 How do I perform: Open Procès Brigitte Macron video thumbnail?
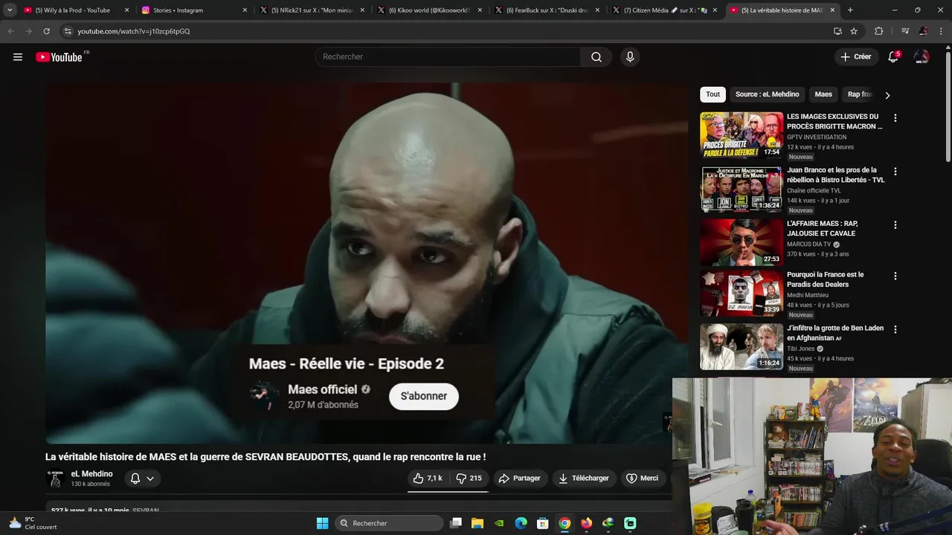click(x=742, y=135)
